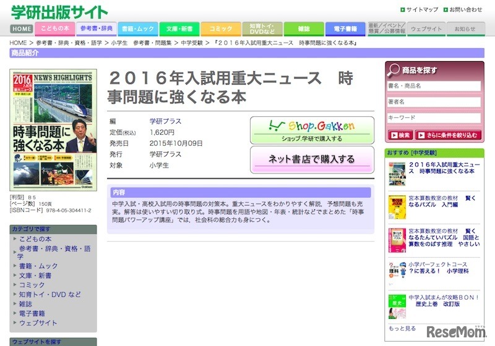Click the arrow bullet beside 雑誌

14,304
